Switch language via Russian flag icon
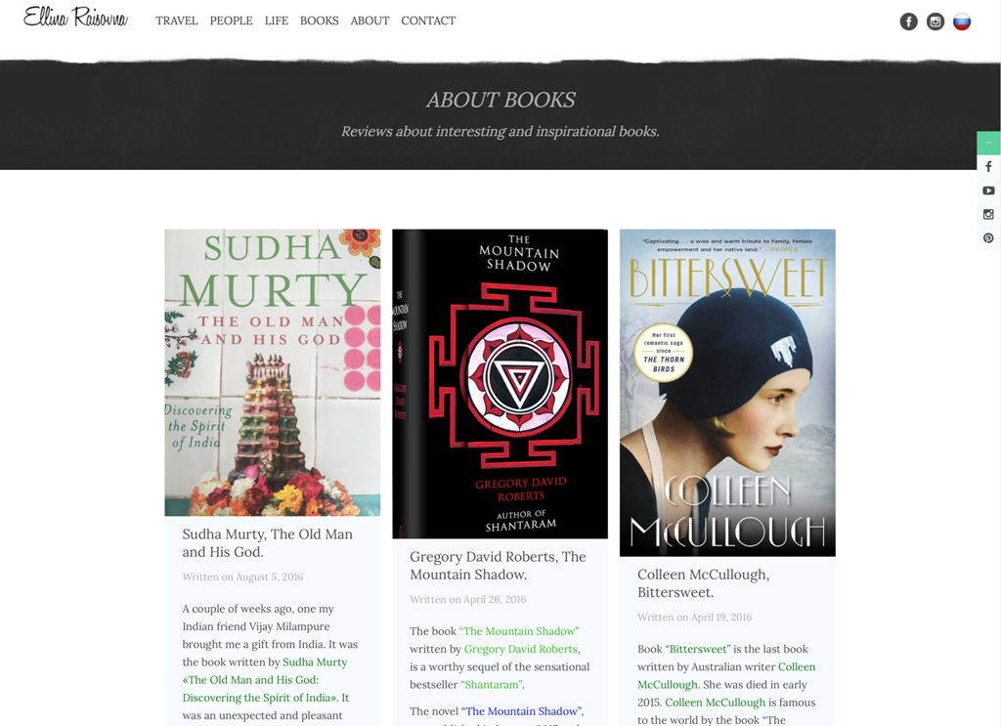The image size is (1001, 726). [962, 21]
